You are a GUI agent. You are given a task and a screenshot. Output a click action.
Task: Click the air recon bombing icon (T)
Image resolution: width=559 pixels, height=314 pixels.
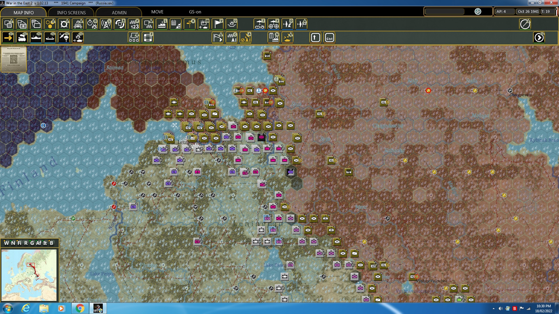[259, 24]
